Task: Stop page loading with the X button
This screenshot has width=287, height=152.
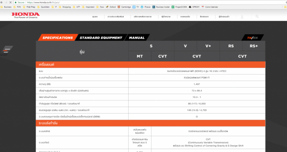Action: (x=10, y=3)
